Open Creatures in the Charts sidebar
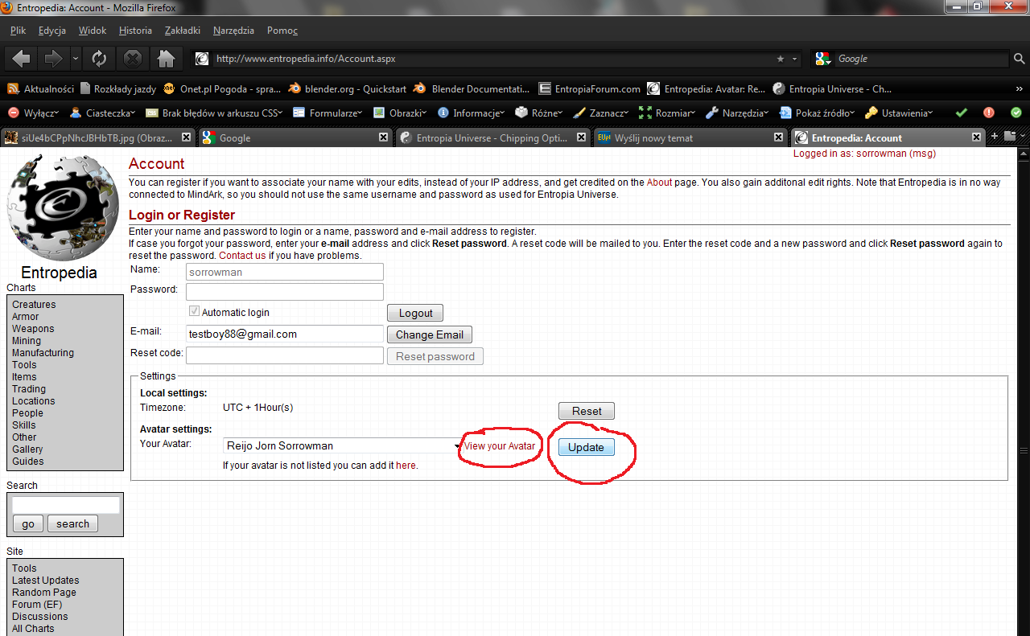The image size is (1030, 636). point(34,305)
